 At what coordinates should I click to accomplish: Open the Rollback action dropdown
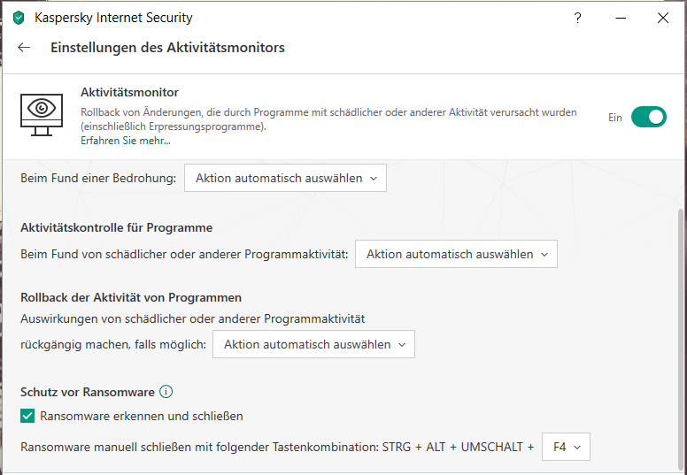coord(313,344)
